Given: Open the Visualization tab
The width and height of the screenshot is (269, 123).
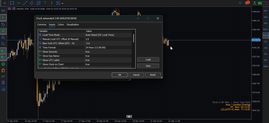Looking at the screenshot, I should [x=73, y=25].
